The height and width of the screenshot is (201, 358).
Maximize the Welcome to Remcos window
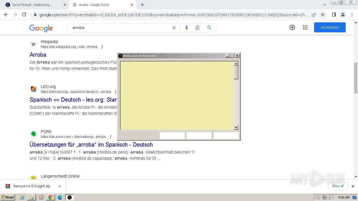tap(232, 56)
